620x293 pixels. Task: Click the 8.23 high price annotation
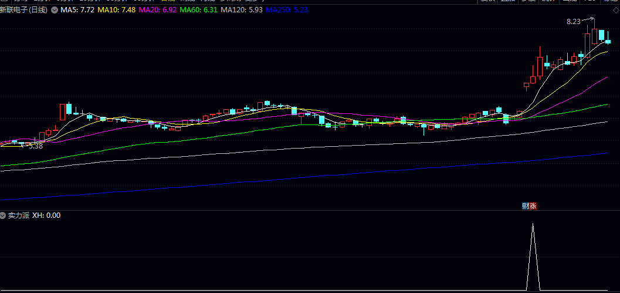573,22
